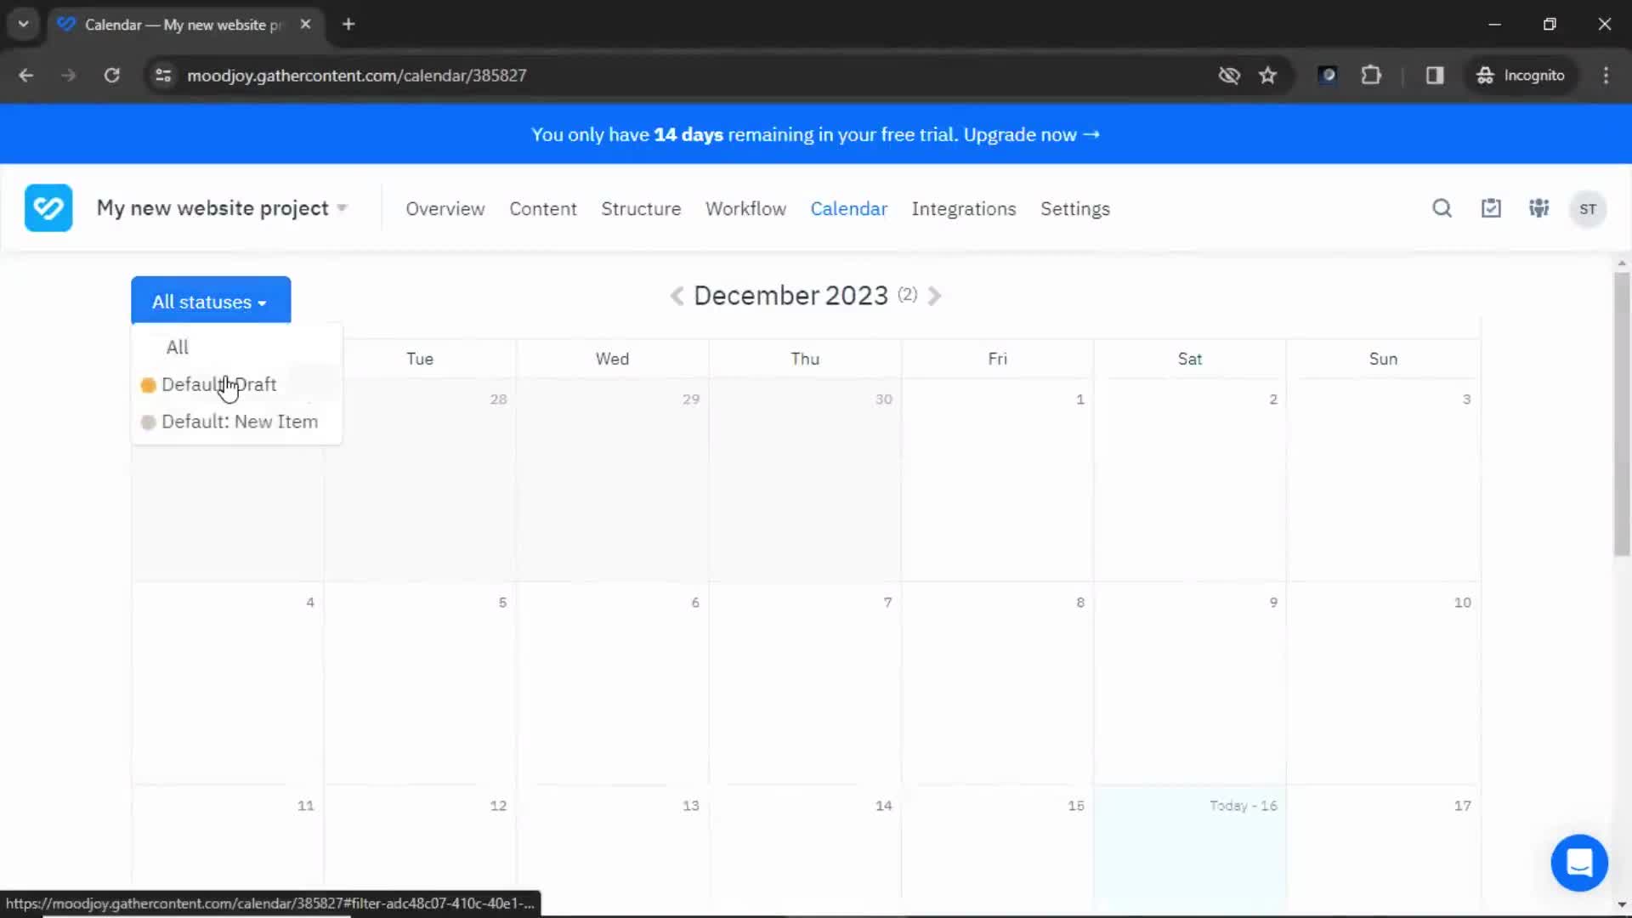Select Default: Draft status filter
The image size is (1632, 918).
tap(218, 383)
